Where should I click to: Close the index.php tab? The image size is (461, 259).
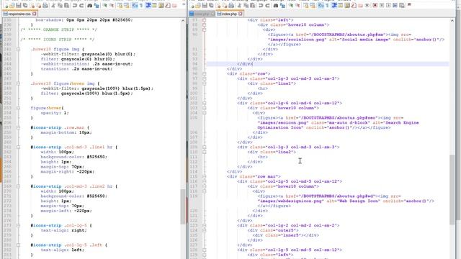[x=241, y=14]
